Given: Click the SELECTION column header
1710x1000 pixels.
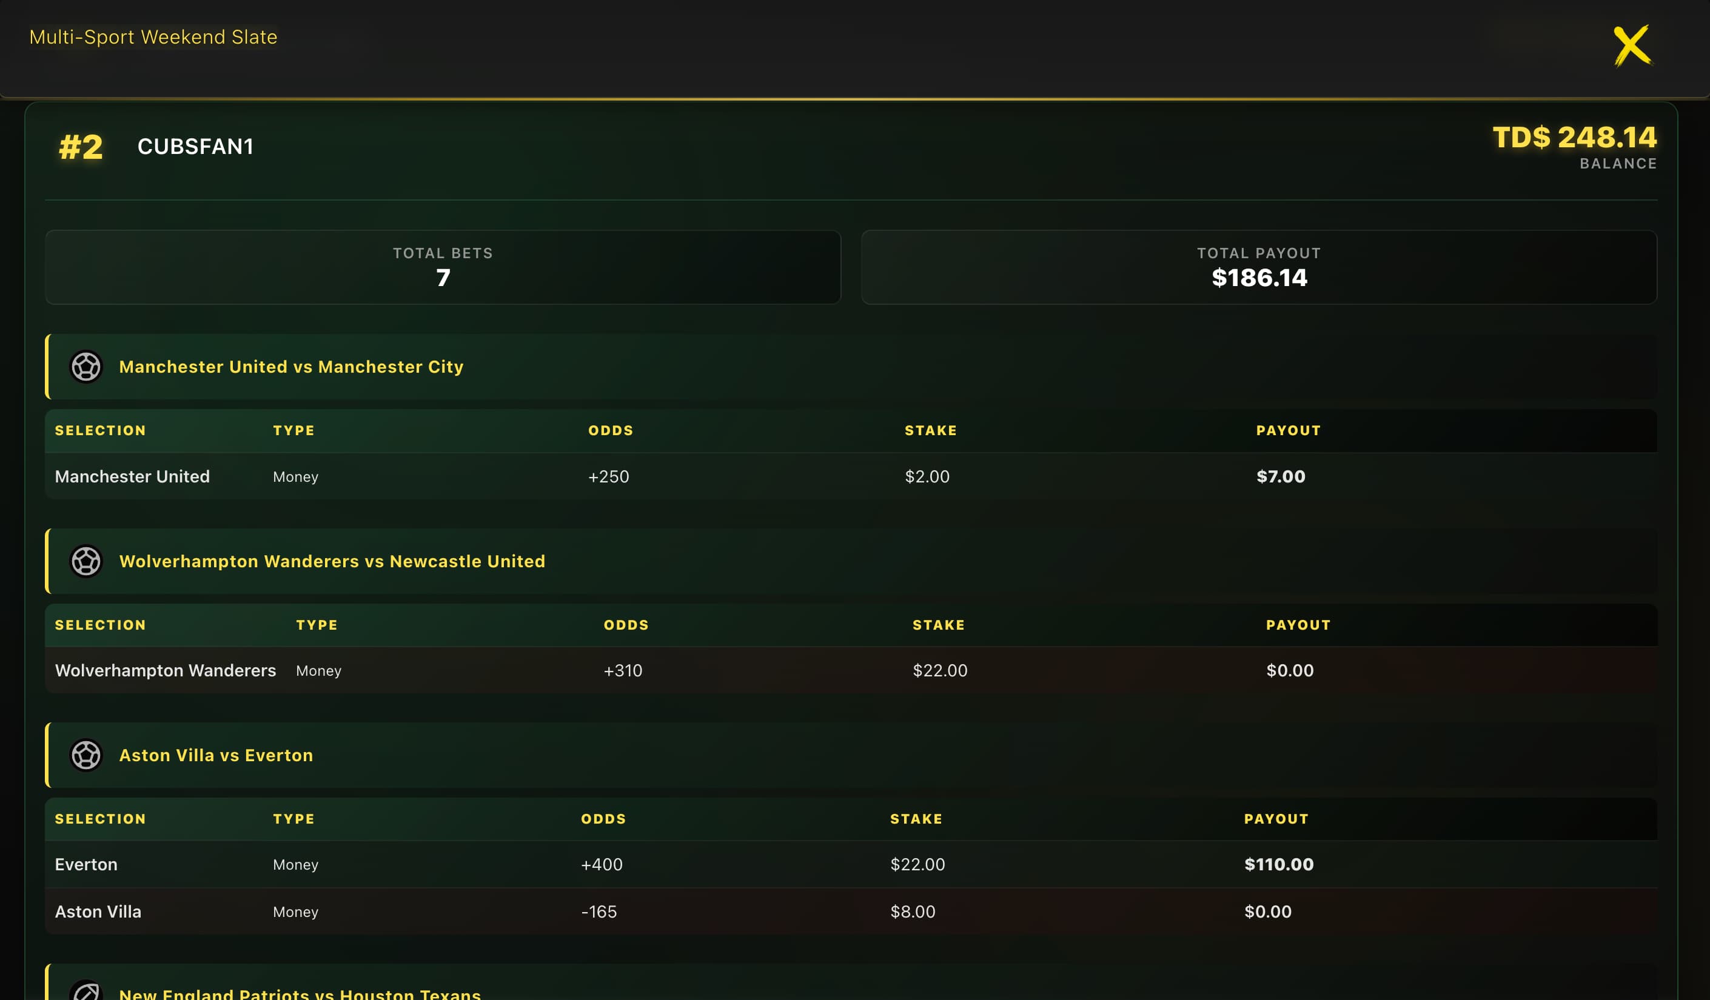Looking at the screenshot, I should pos(99,430).
